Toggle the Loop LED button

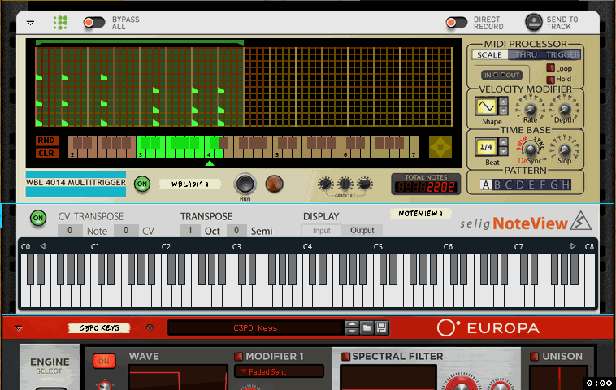[x=550, y=68]
